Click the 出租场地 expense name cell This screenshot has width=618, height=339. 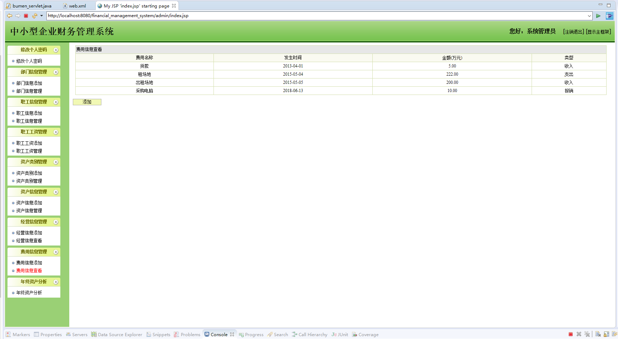click(x=145, y=82)
